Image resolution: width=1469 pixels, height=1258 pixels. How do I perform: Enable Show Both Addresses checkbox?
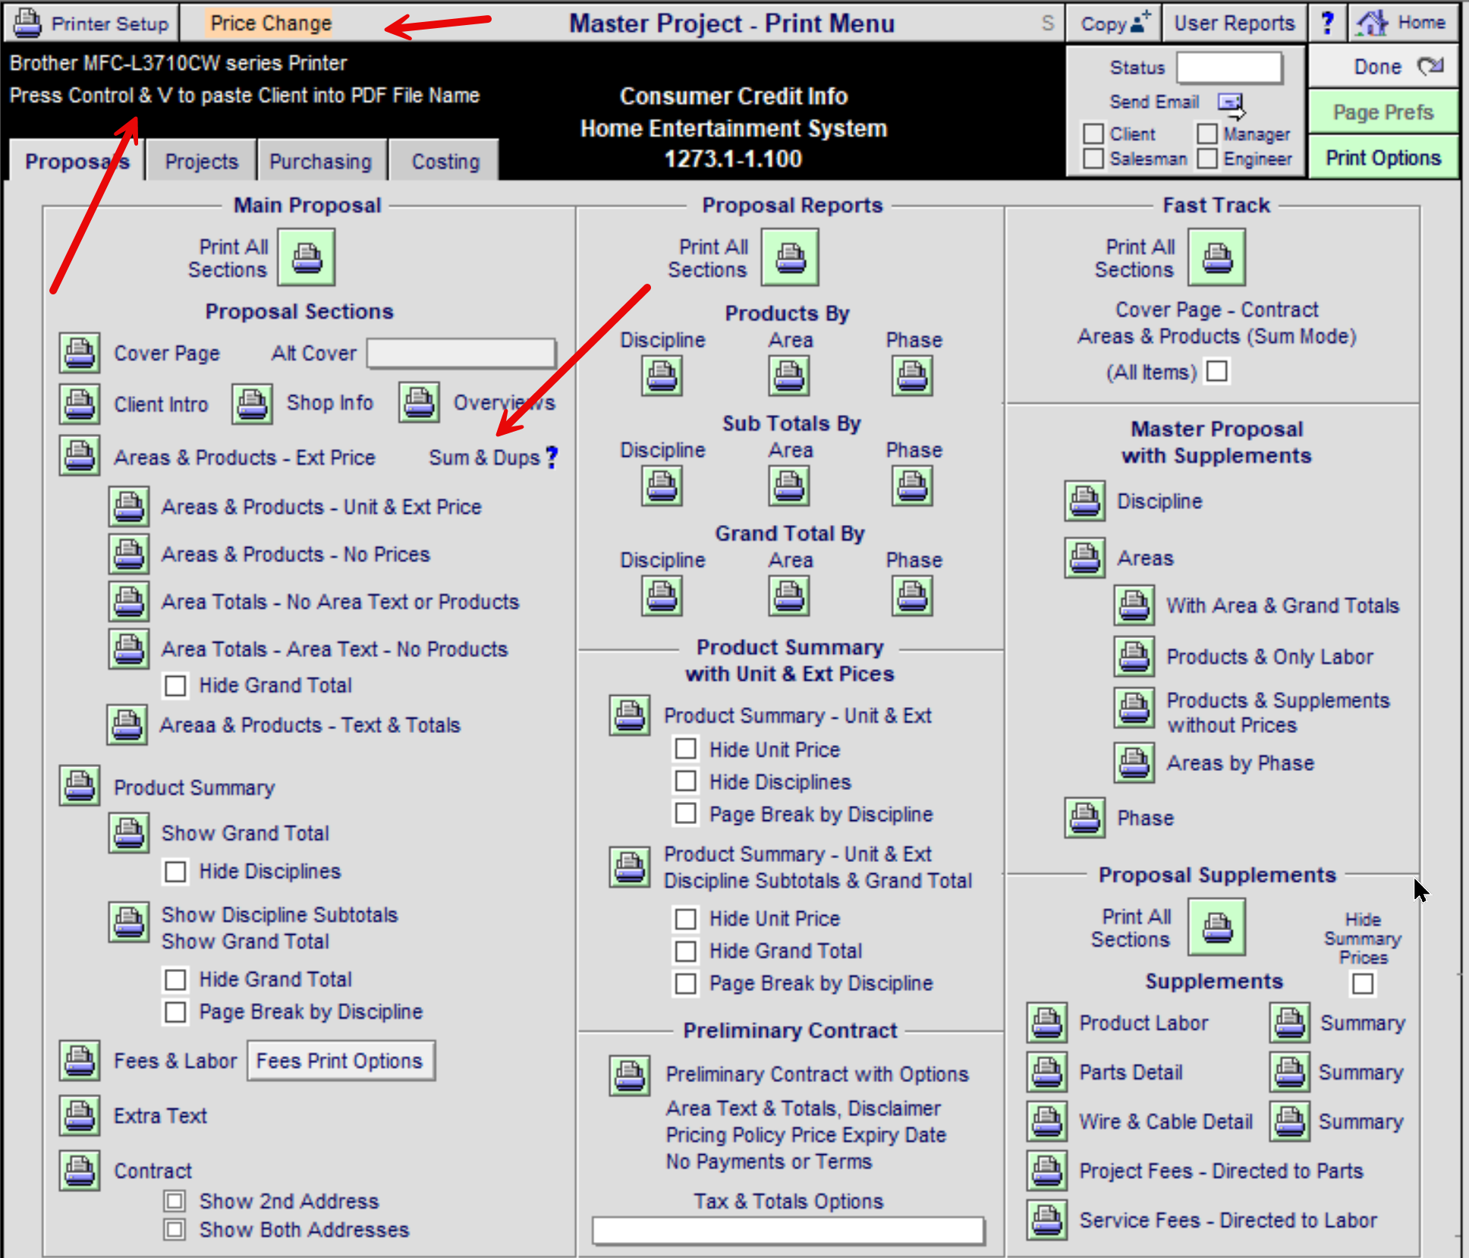click(x=175, y=1229)
